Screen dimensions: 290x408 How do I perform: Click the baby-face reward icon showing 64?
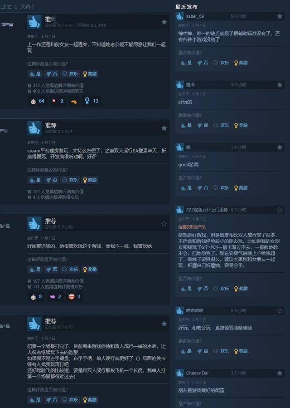pos(38,101)
